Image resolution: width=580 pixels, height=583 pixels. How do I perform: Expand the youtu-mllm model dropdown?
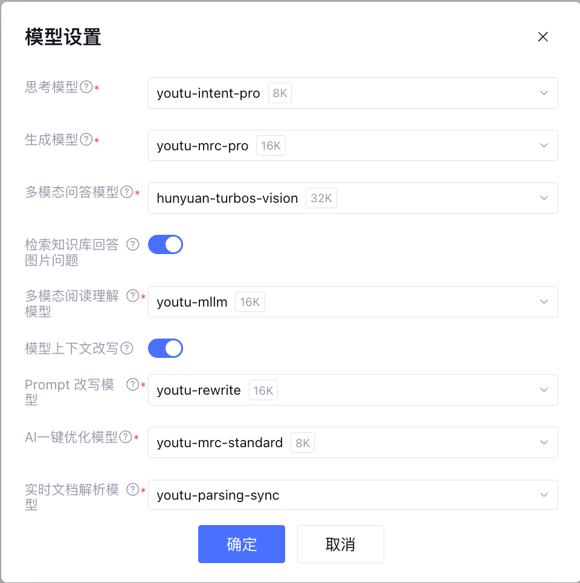pyautogui.click(x=352, y=302)
